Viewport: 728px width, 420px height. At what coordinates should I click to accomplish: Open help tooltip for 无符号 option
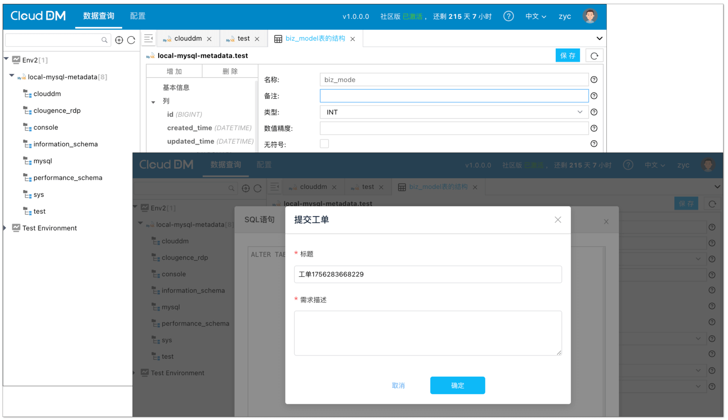click(594, 144)
